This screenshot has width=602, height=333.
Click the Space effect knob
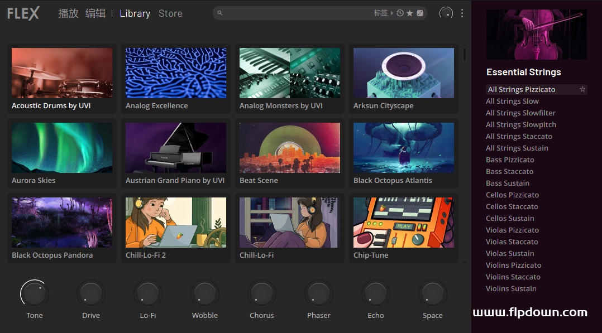(433, 293)
